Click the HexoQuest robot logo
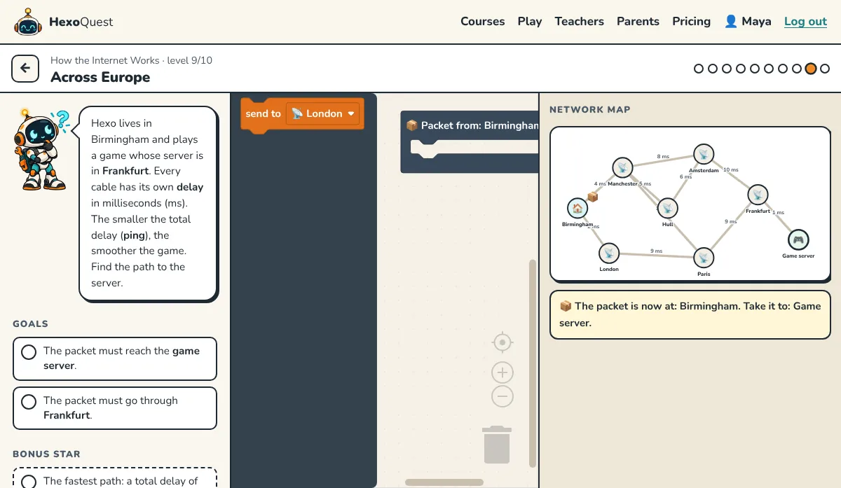Viewport: 841px width, 488px height. click(x=27, y=22)
